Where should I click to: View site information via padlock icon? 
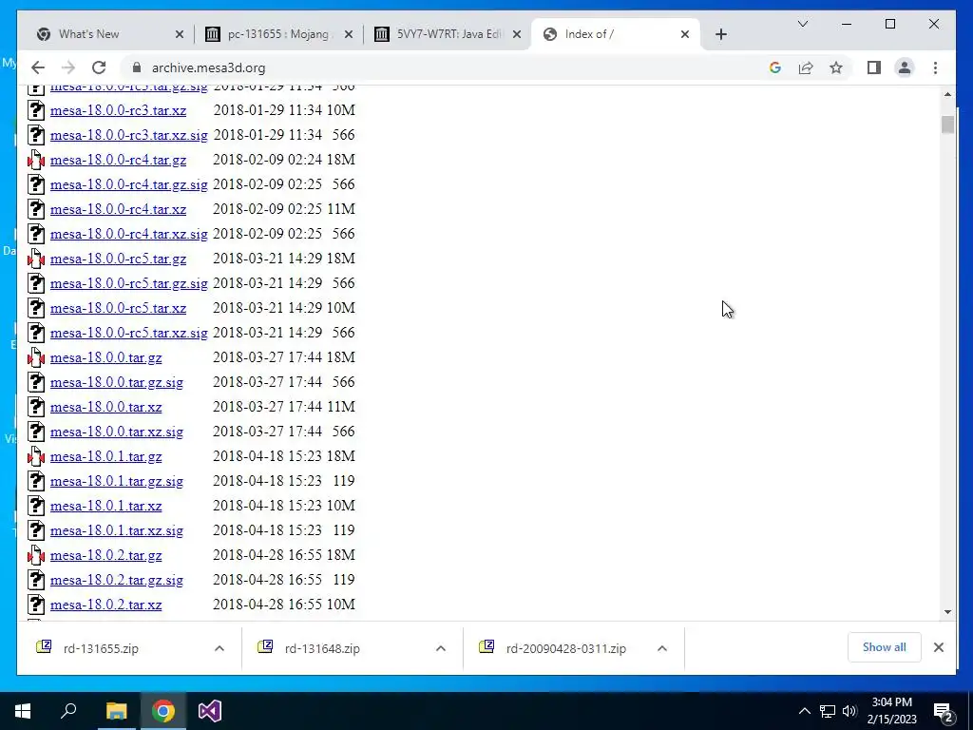137,67
